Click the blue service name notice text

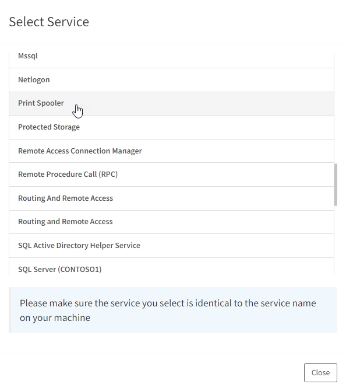click(168, 310)
